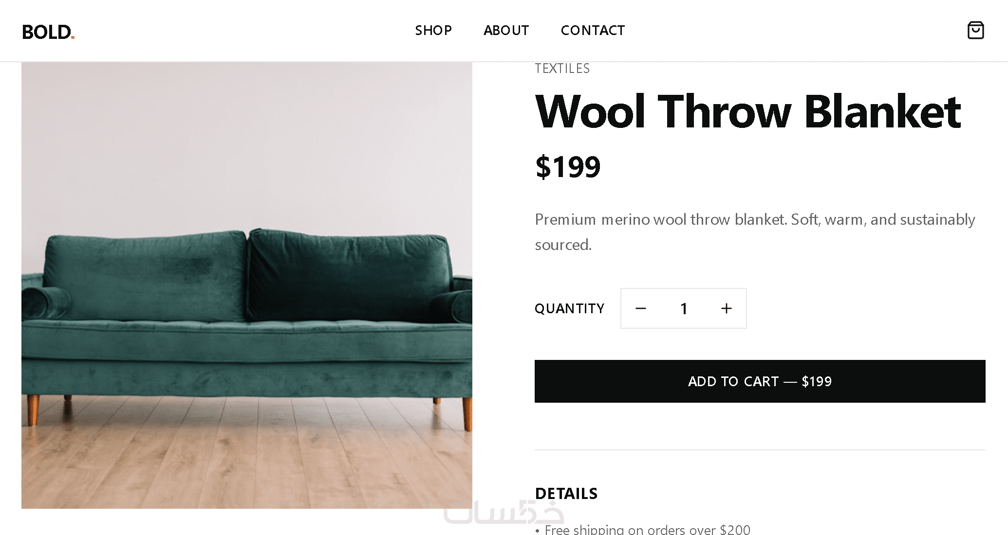Open the shopping bag cart

point(975,30)
